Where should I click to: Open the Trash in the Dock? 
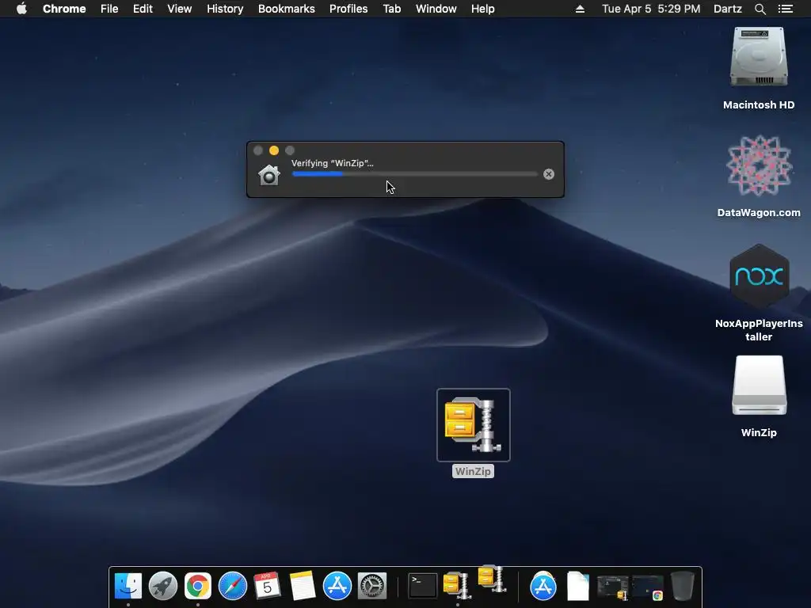click(x=682, y=586)
